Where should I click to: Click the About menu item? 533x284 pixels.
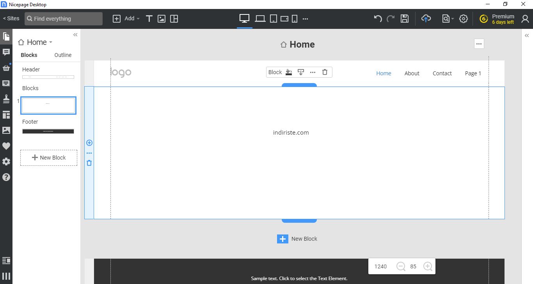[412, 73]
